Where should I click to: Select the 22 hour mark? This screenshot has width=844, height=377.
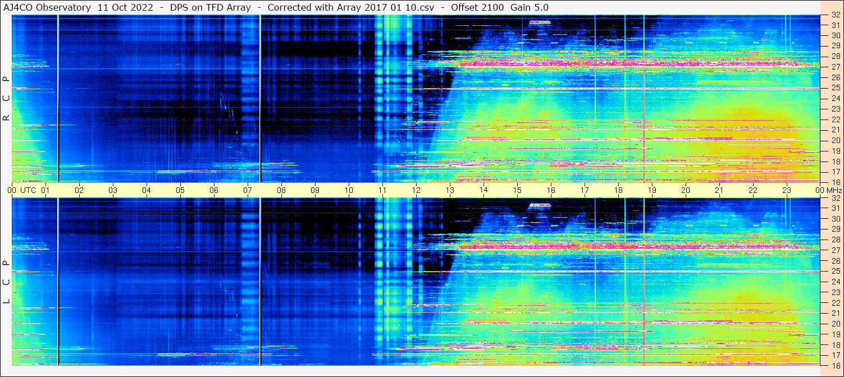[x=753, y=191]
